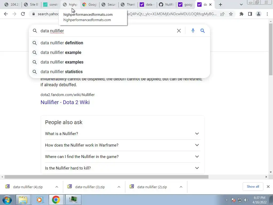Click into the 'data nullifier' search field
Image resolution: width=273 pixels, height=205 pixels.
[108, 31]
